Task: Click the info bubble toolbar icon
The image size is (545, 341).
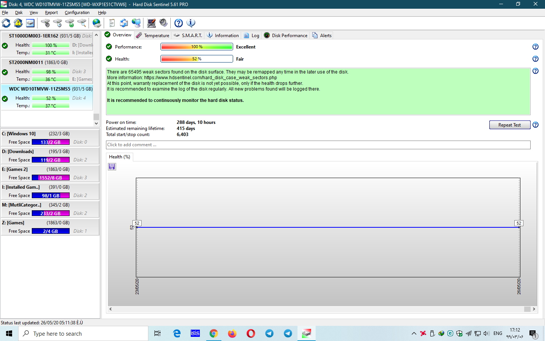Action: coord(191,23)
